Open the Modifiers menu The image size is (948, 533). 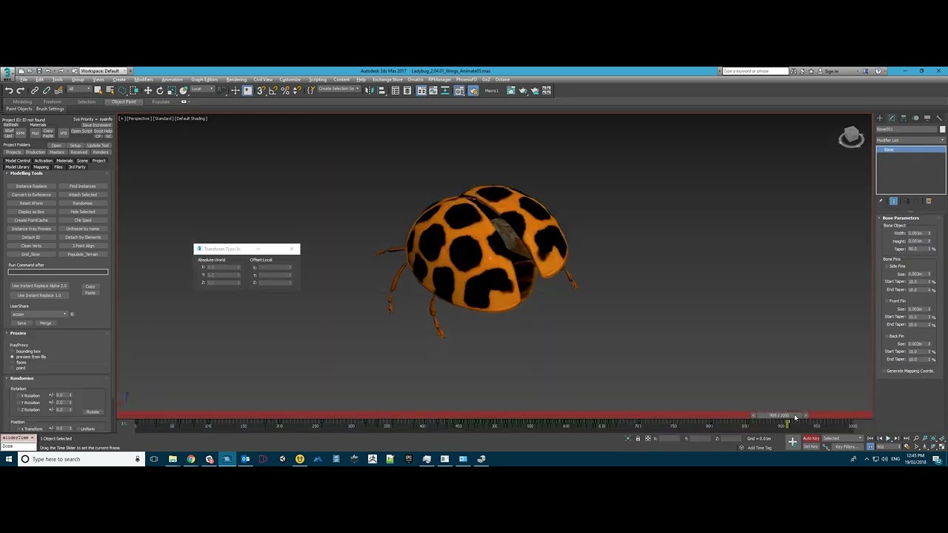point(143,79)
